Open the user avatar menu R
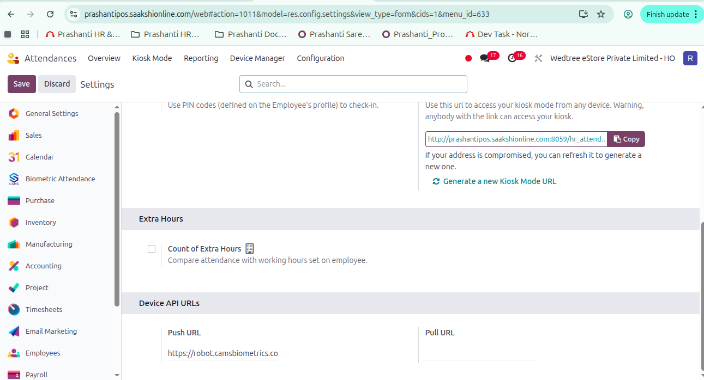704x380 pixels. [x=690, y=58]
